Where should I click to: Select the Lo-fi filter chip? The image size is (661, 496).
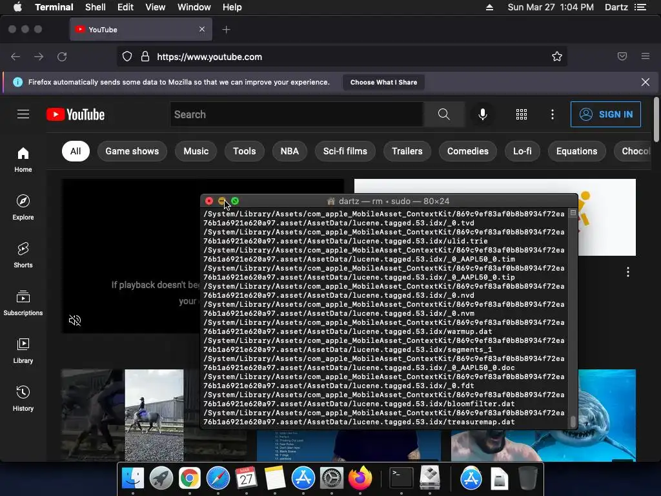522,151
